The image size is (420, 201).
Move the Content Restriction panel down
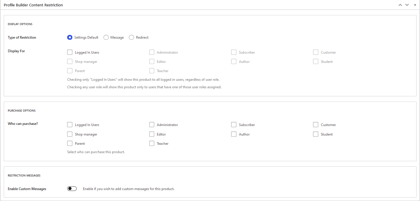(x=407, y=5)
